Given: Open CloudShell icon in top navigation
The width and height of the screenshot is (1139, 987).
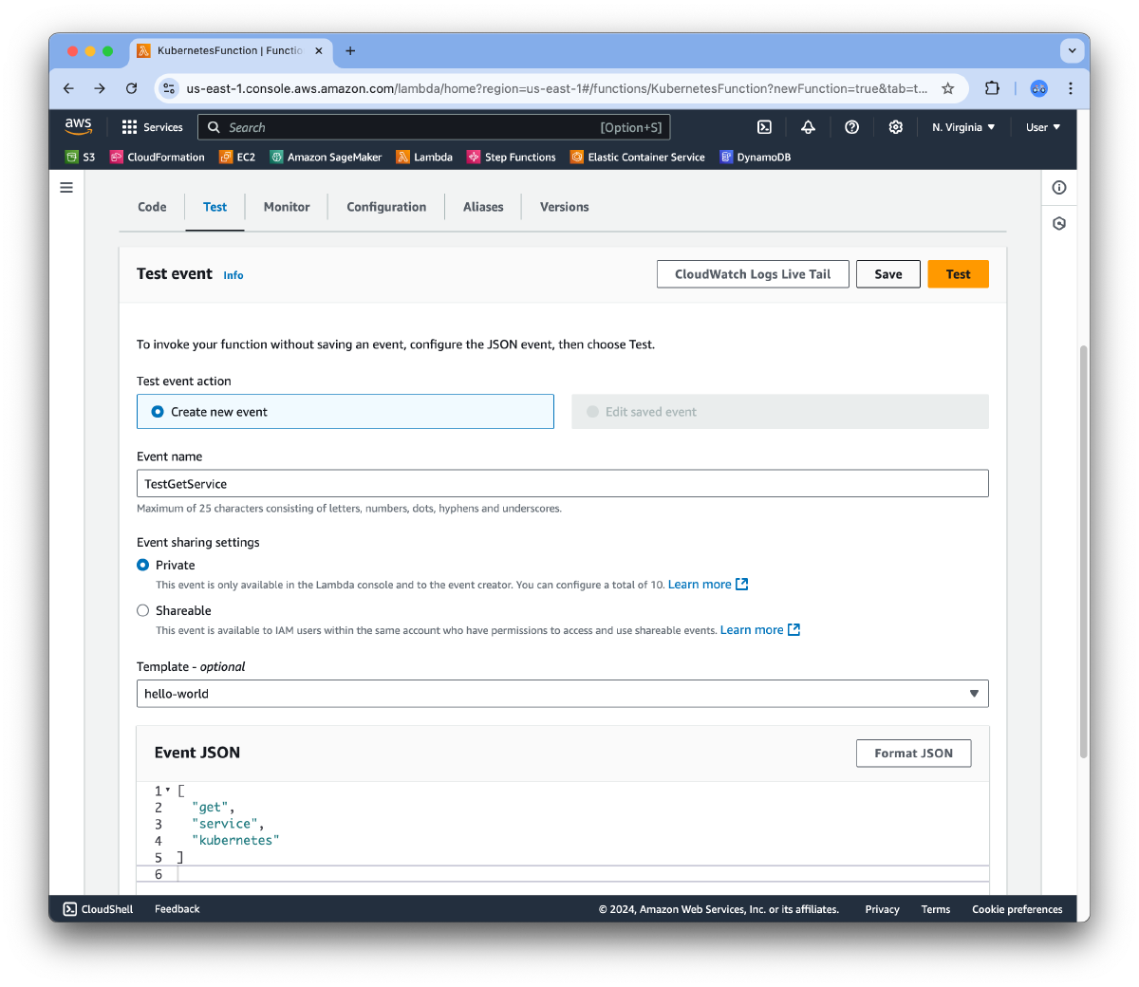Looking at the screenshot, I should 764,127.
